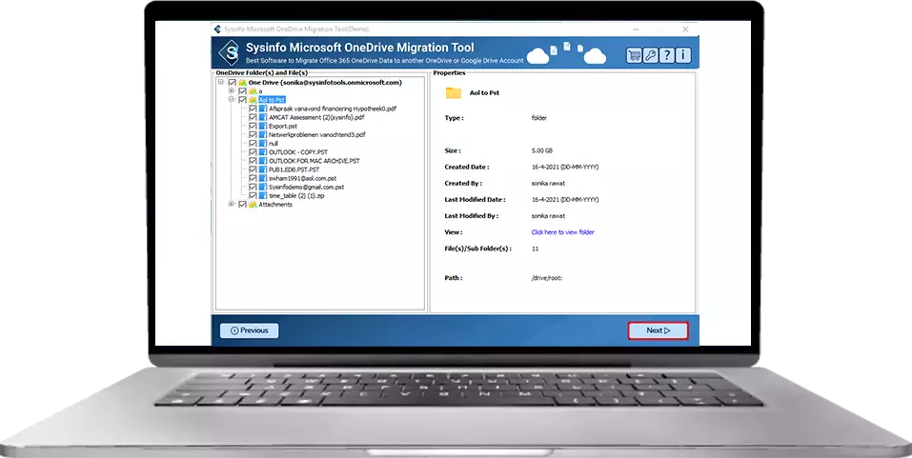Click the file icon beside time_table (2) (1).zip
The width and height of the screenshot is (912, 458).
click(263, 196)
